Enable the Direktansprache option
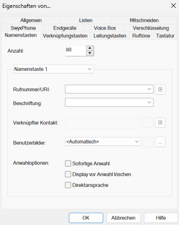This screenshot has width=179, height=225. click(x=68, y=185)
